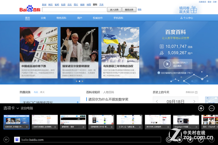Open the 首页 navigation item
This screenshot has height=145, width=218.
point(28,18)
